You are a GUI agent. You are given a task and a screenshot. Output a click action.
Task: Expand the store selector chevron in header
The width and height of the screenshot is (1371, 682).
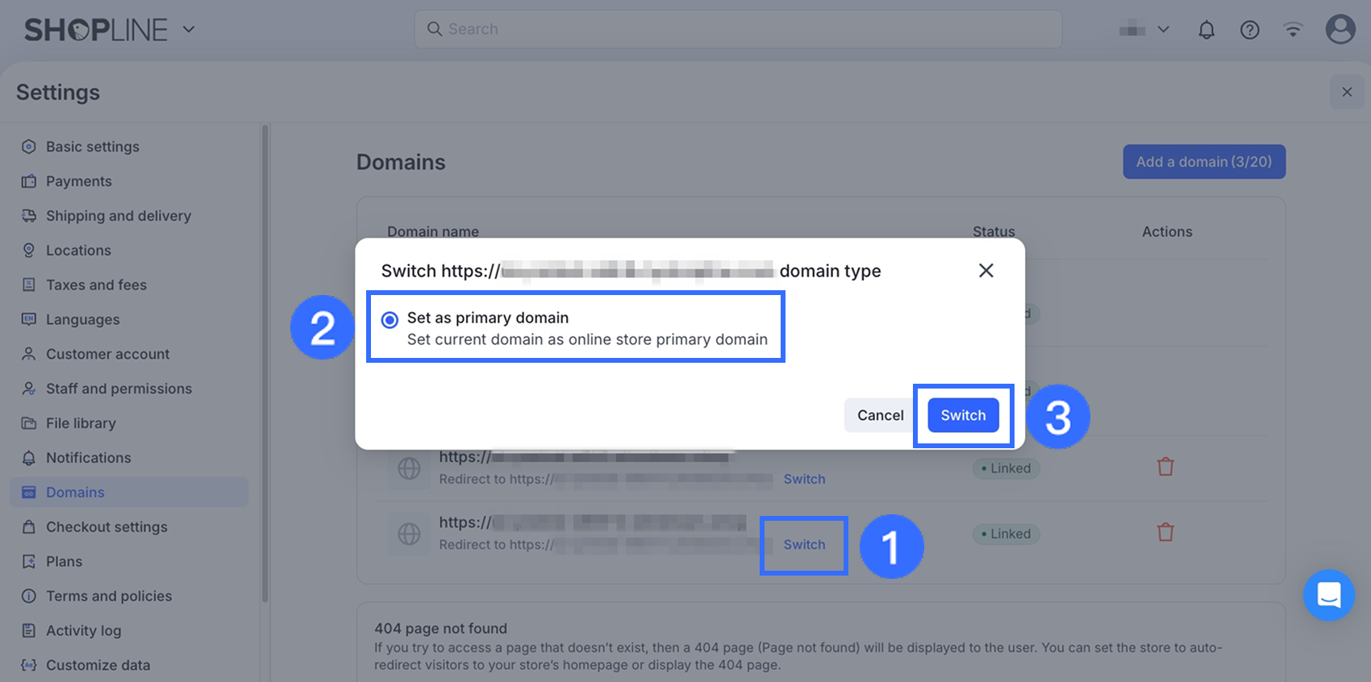(1163, 30)
